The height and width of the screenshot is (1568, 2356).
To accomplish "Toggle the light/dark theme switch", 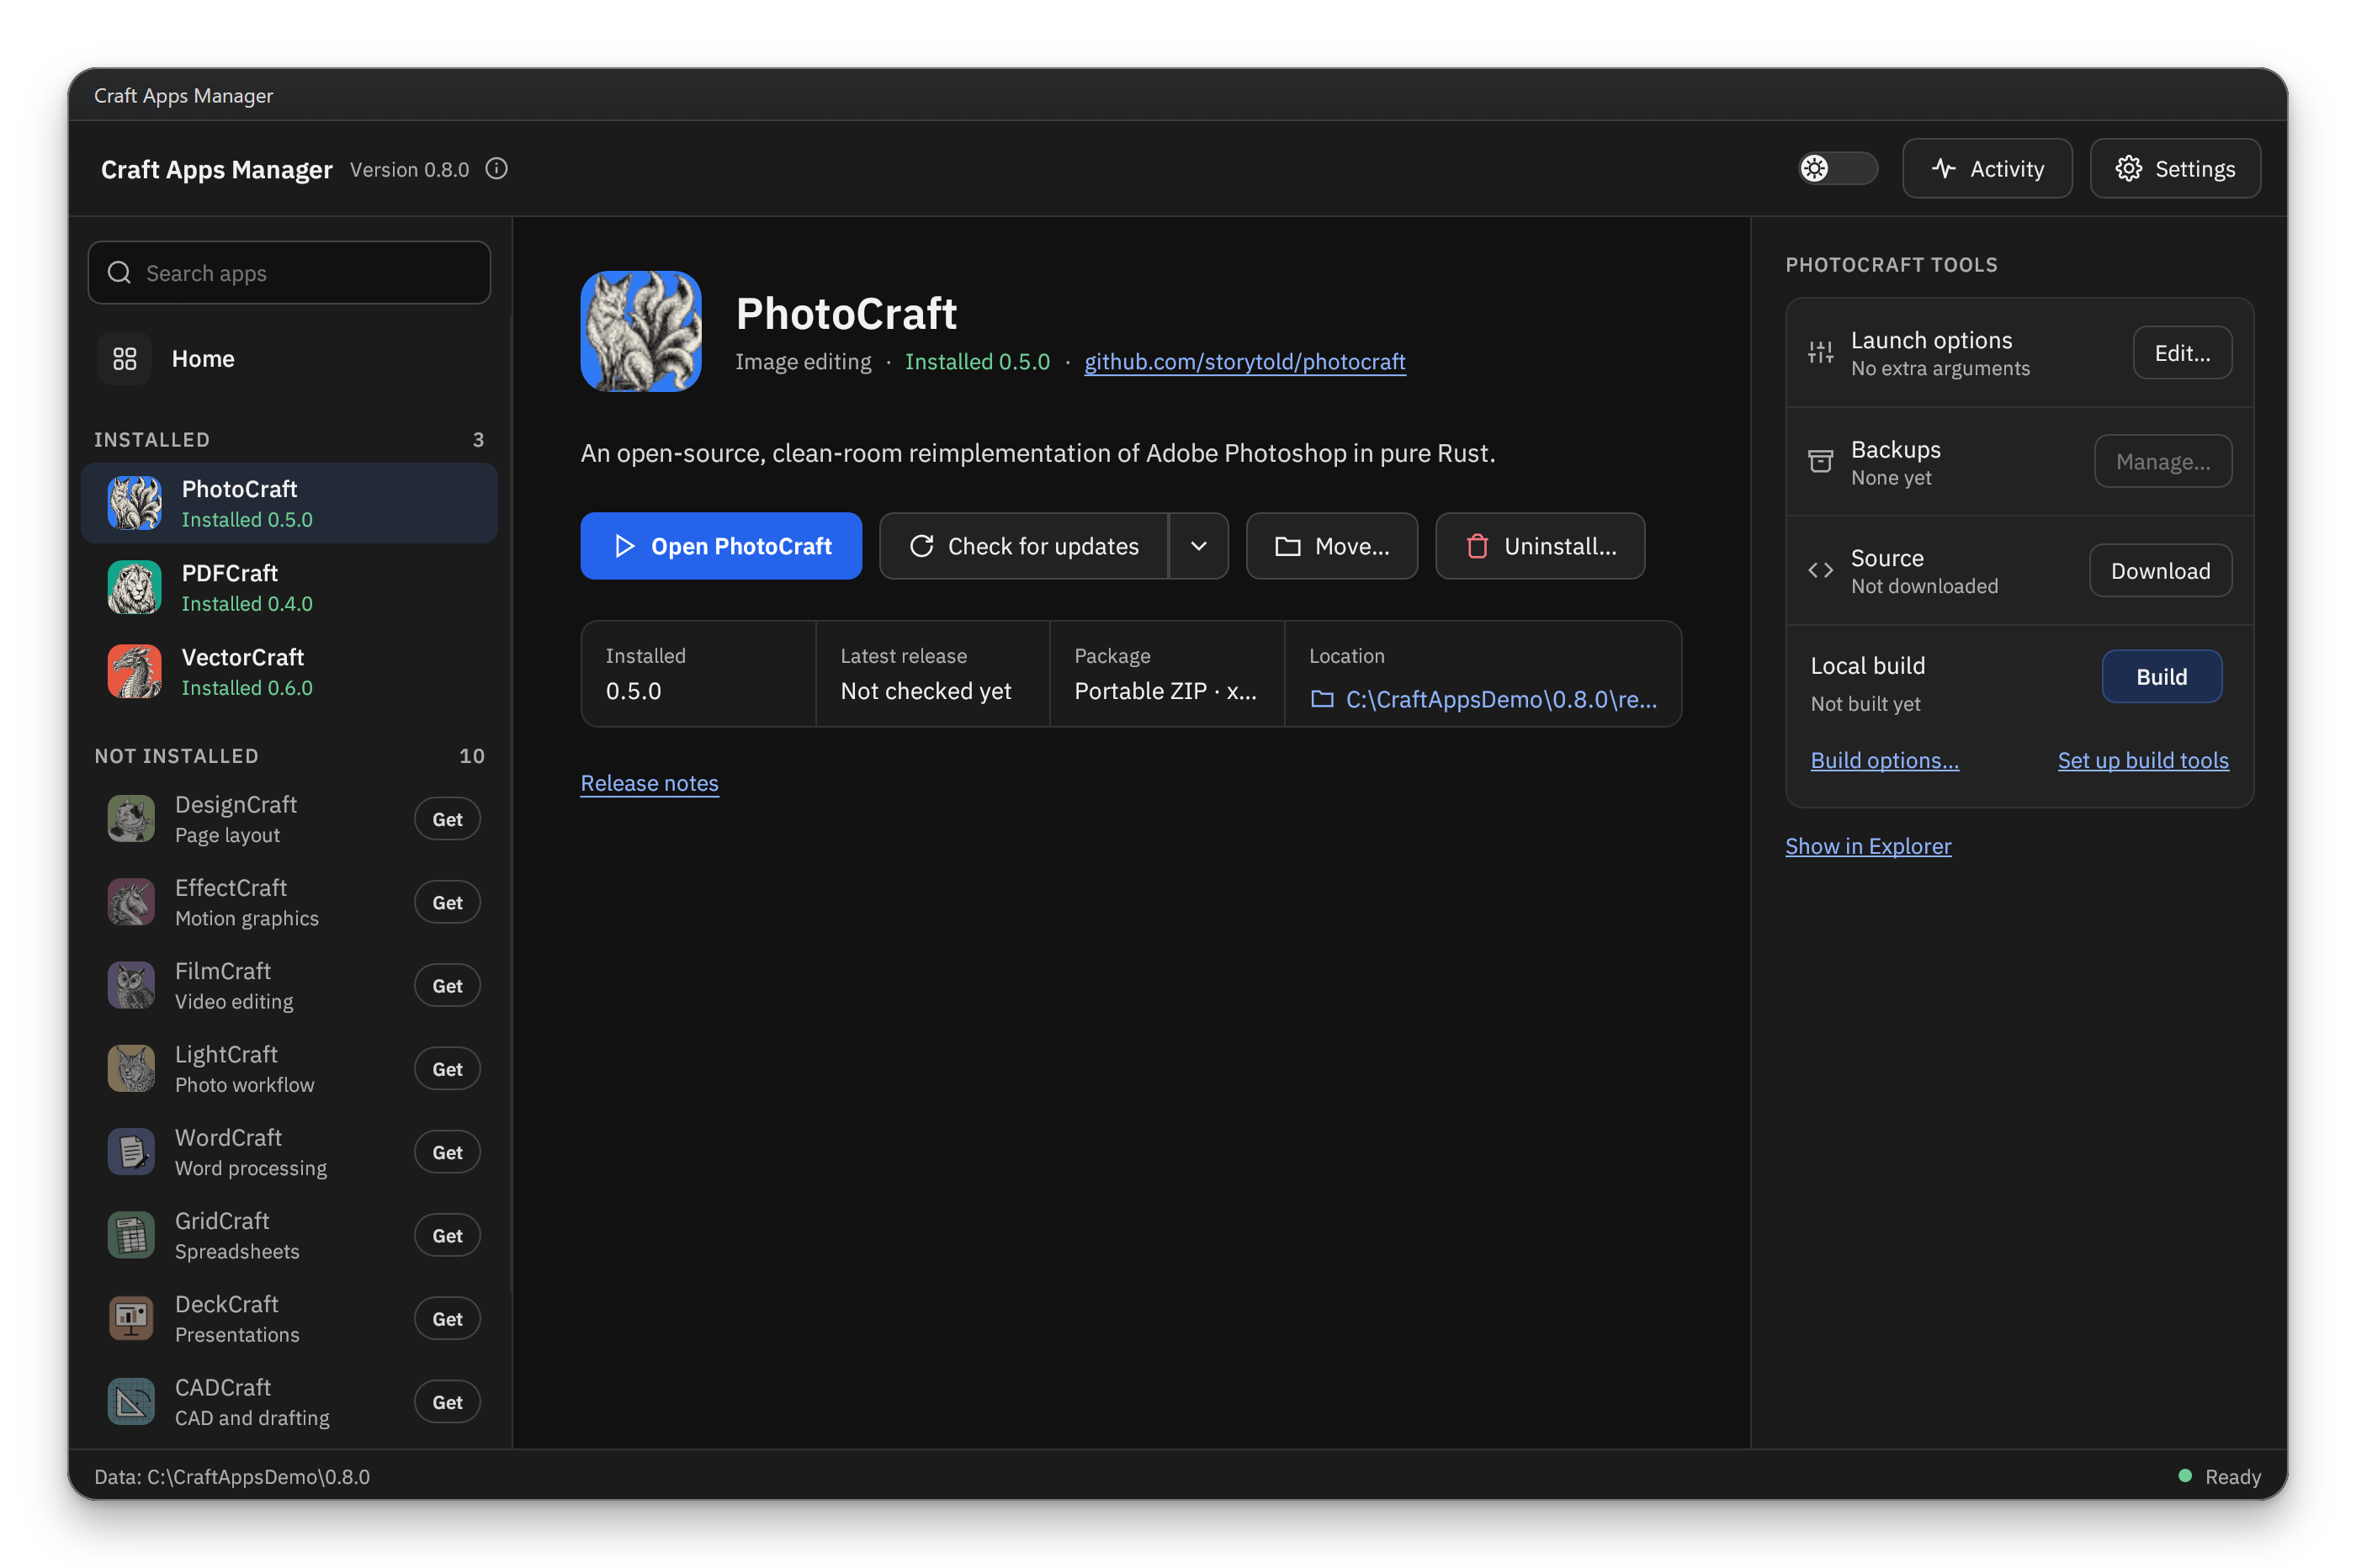I will coord(1837,168).
